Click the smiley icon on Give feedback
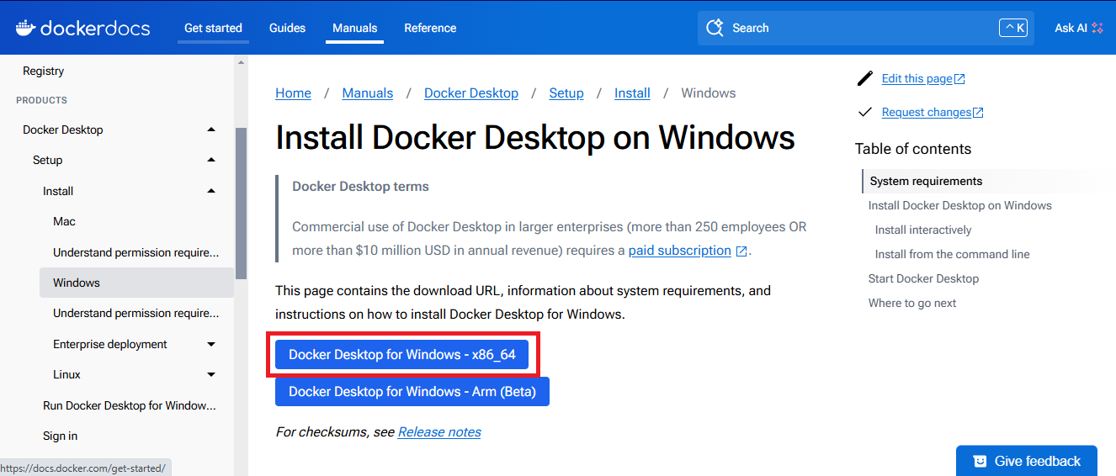This screenshot has width=1116, height=476. point(980,461)
